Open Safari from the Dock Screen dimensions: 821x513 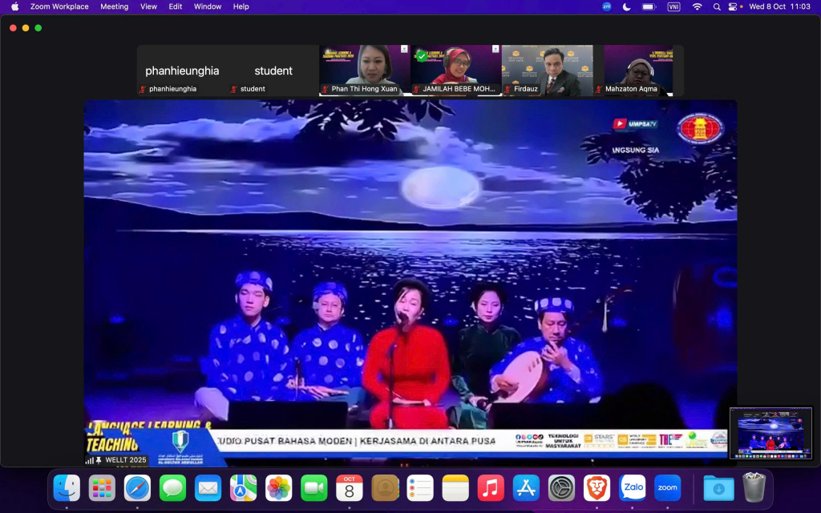pyautogui.click(x=137, y=488)
